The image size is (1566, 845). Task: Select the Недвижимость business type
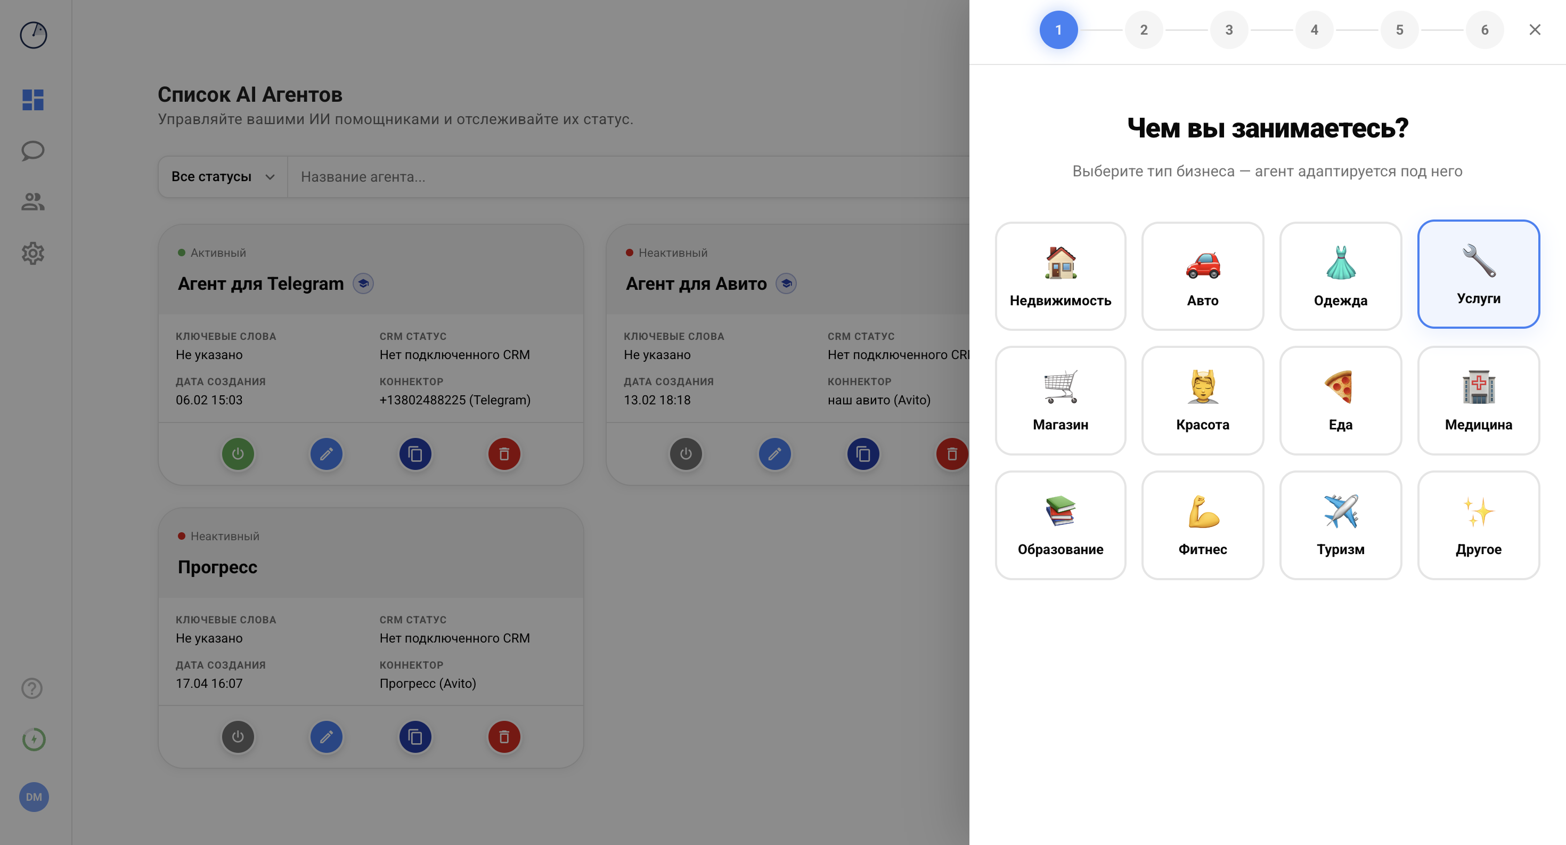tap(1060, 276)
